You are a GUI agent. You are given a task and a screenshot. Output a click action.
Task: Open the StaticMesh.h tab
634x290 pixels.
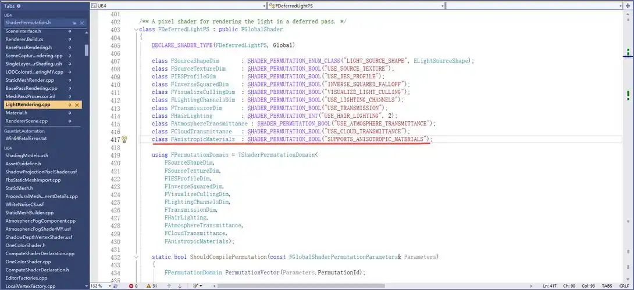[x=19, y=188]
